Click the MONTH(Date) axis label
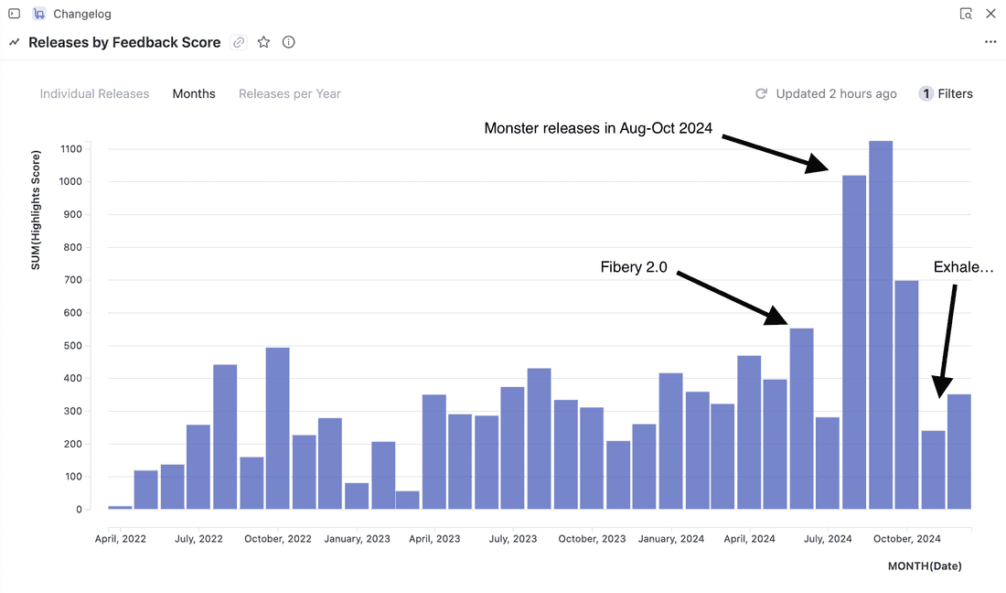1006x593 pixels. [x=924, y=566]
